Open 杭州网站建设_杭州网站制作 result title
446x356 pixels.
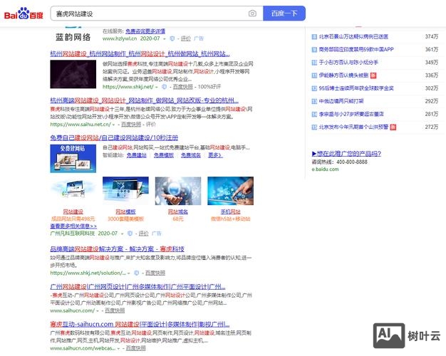pos(140,53)
